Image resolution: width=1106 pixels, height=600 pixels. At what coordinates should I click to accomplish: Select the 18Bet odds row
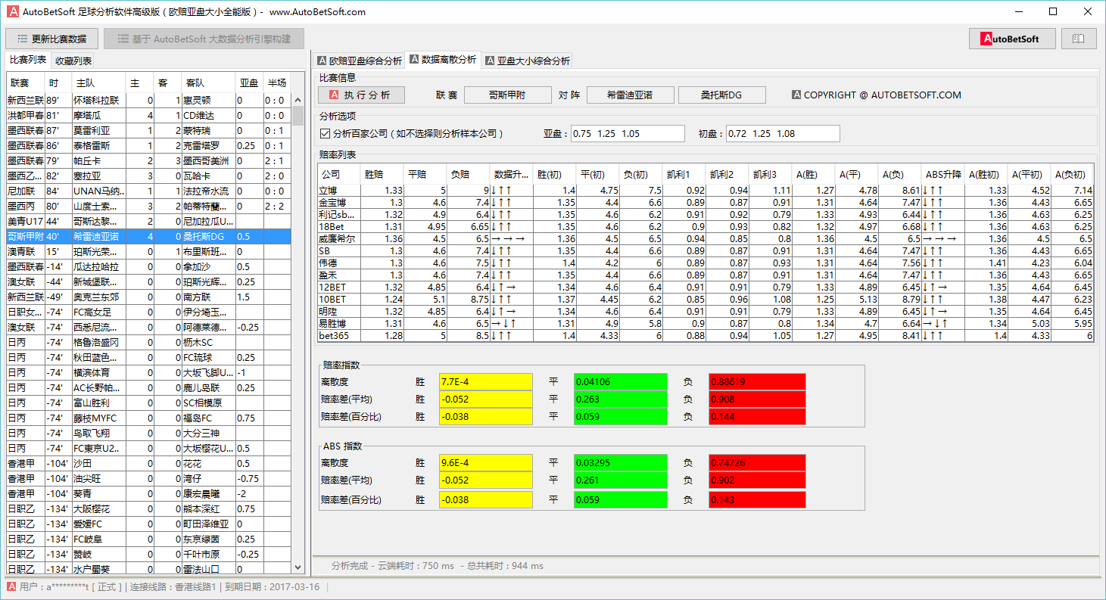coord(706,226)
